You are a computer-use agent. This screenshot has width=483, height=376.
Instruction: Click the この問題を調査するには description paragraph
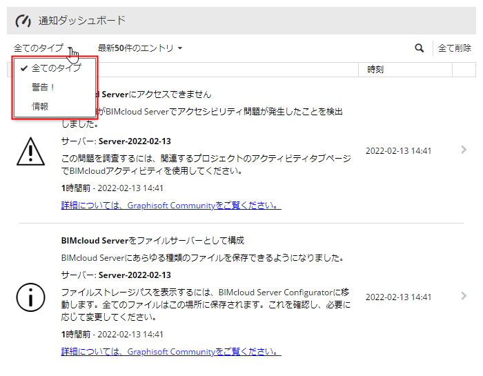coord(206,164)
